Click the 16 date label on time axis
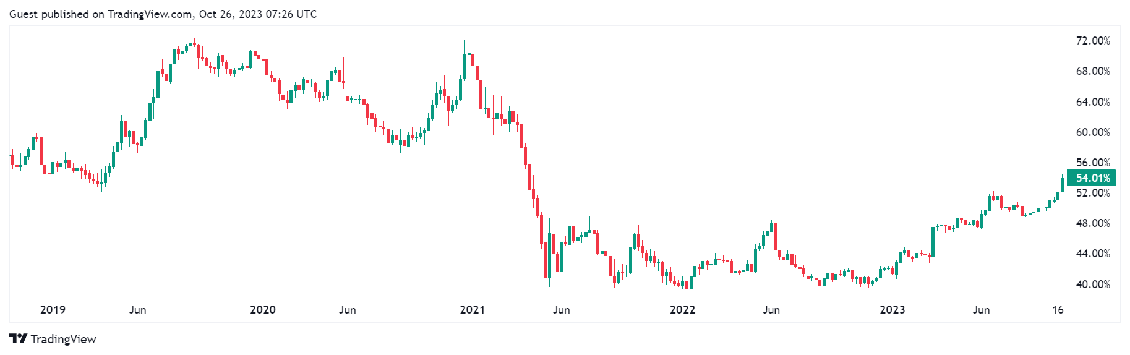The width and height of the screenshot is (1130, 355). [1058, 310]
